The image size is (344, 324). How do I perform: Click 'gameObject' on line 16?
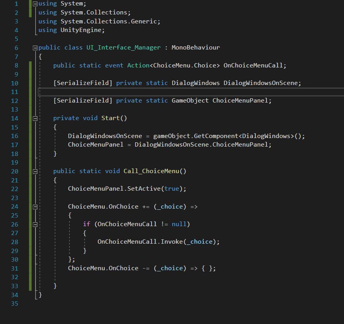click(171, 136)
